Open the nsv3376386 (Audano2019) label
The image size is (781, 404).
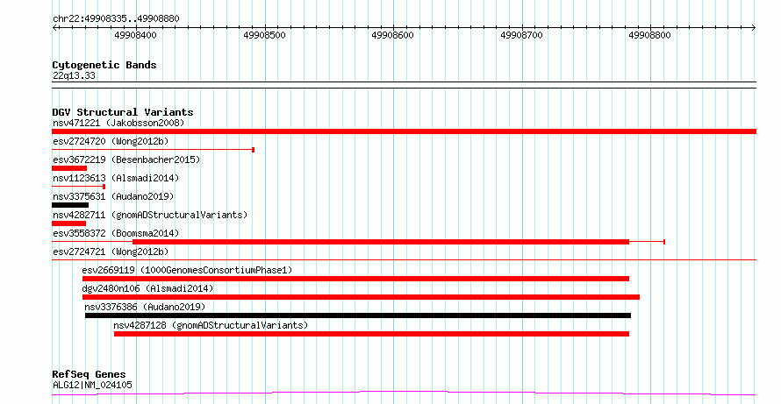(x=145, y=307)
